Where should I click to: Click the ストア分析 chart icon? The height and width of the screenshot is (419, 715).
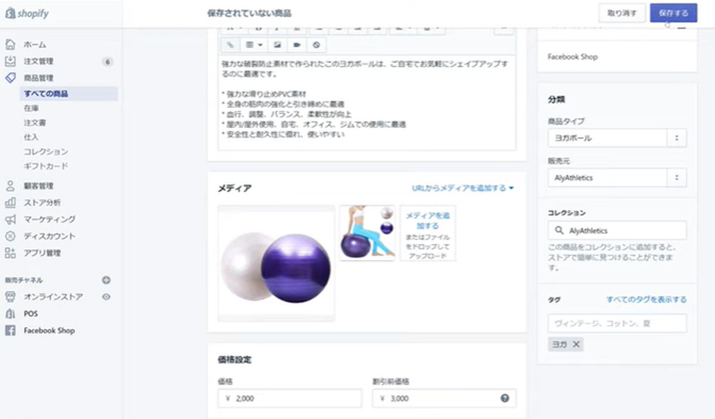click(10, 203)
